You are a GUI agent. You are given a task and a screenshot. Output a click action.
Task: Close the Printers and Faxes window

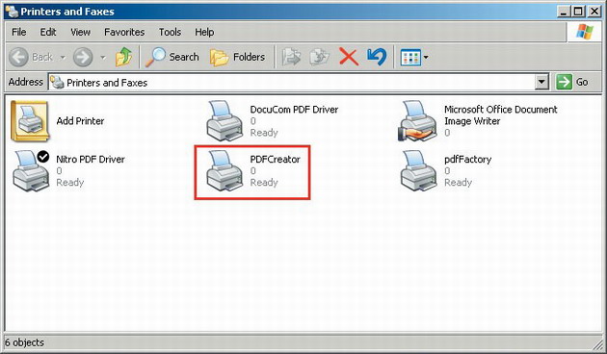pyautogui.click(x=594, y=12)
